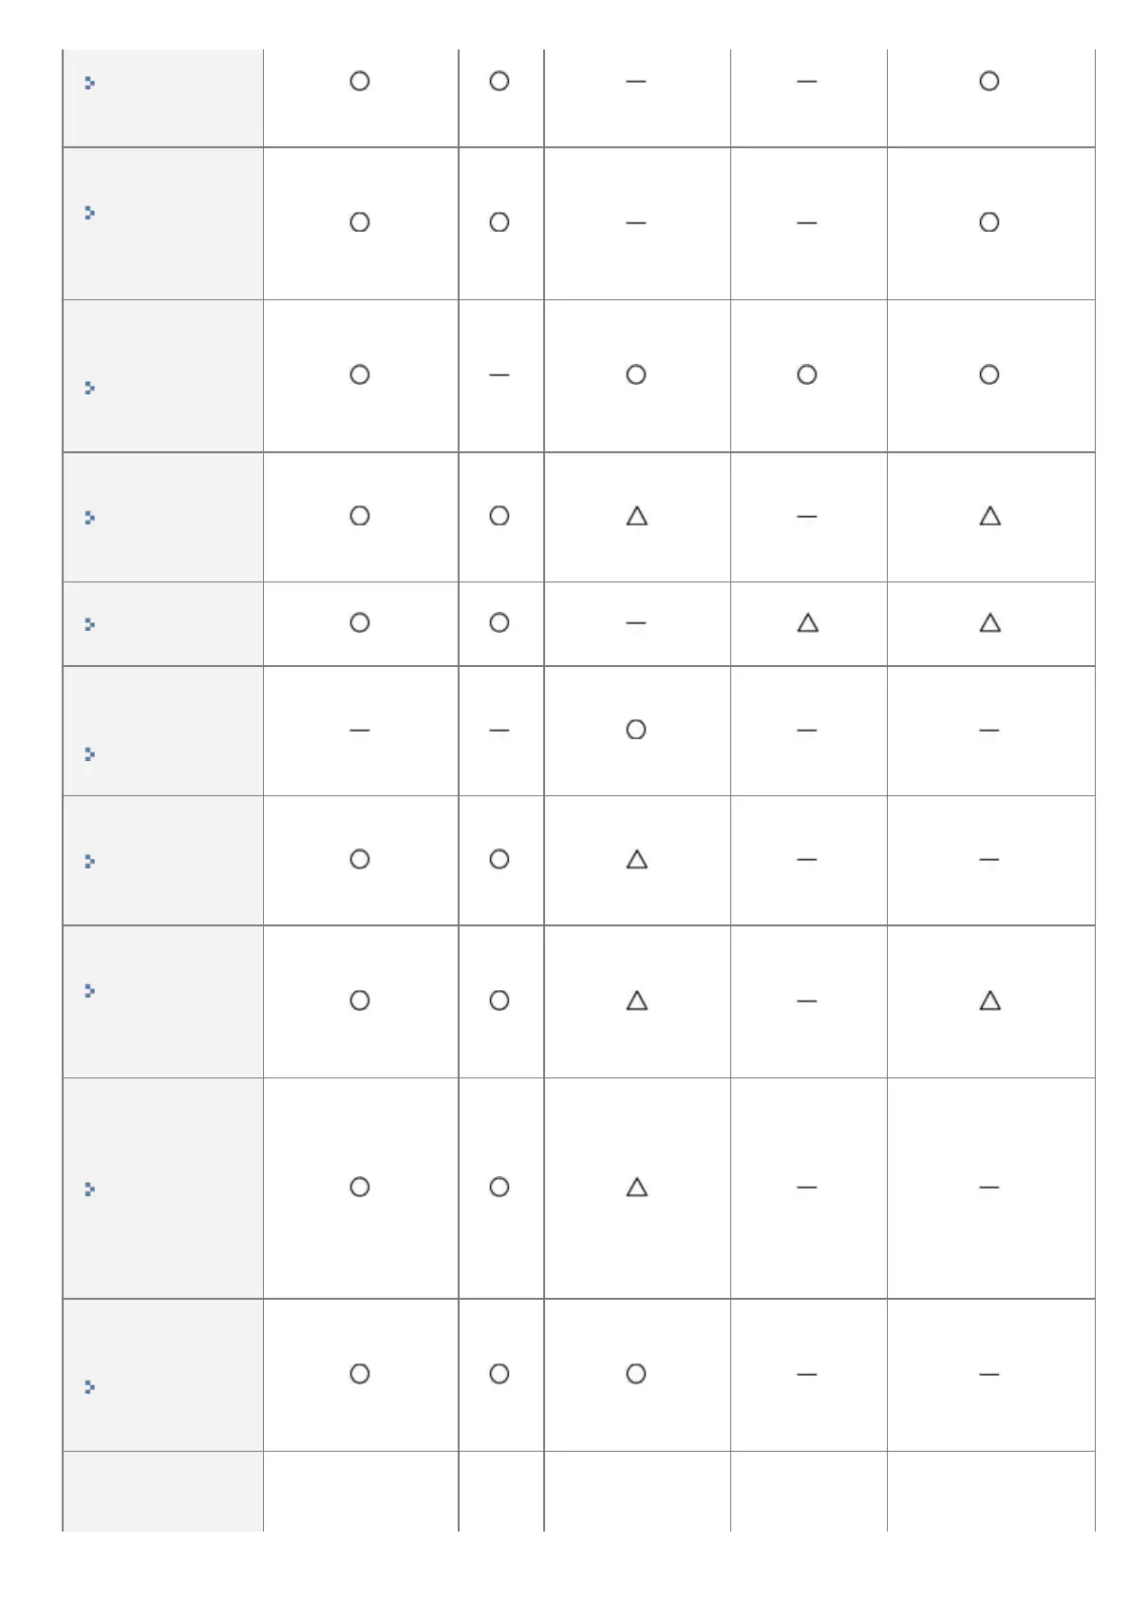Viewport: 1130px width, 1600px height.
Task: Click the blue arrow icon in the second row
Action: [x=90, y=213]
